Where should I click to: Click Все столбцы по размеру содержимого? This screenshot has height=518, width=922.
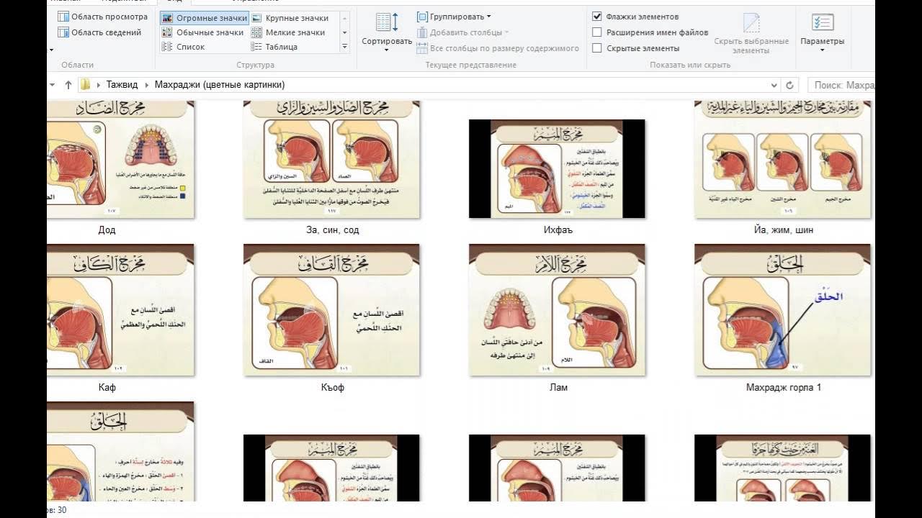[498, 48]
